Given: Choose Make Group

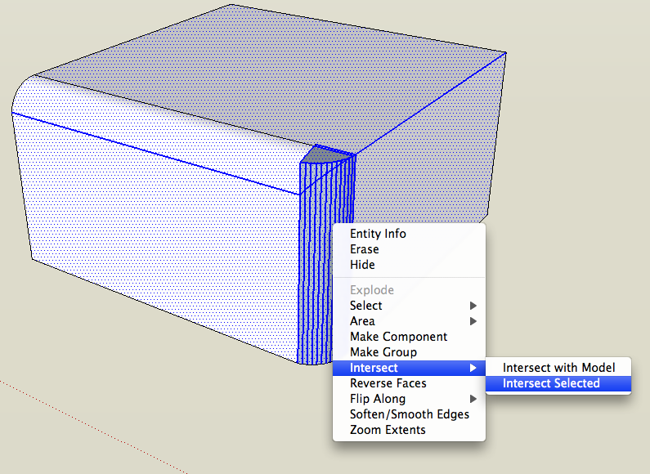Looking at the screenshot, I should click(409, 352).
